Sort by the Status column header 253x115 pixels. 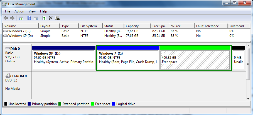113,26
